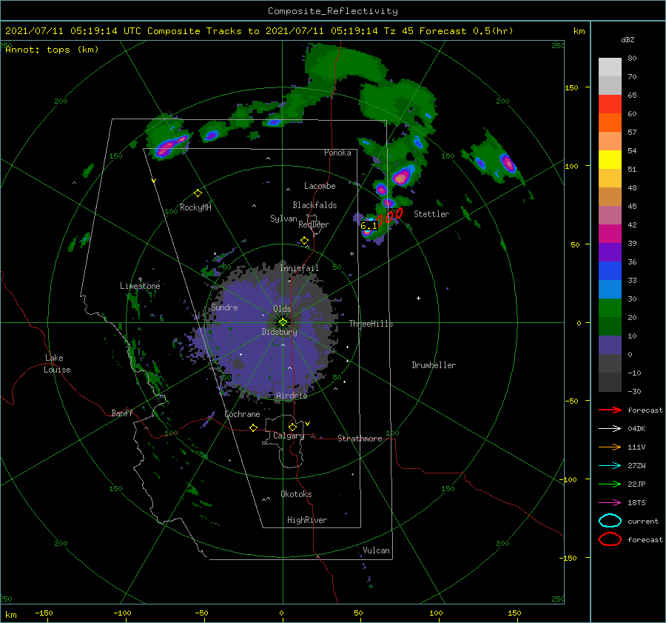Image resolution: width=666 pixels, height=623 pixels.
Task: Click the Limestone label
Action: coord(140,286)
